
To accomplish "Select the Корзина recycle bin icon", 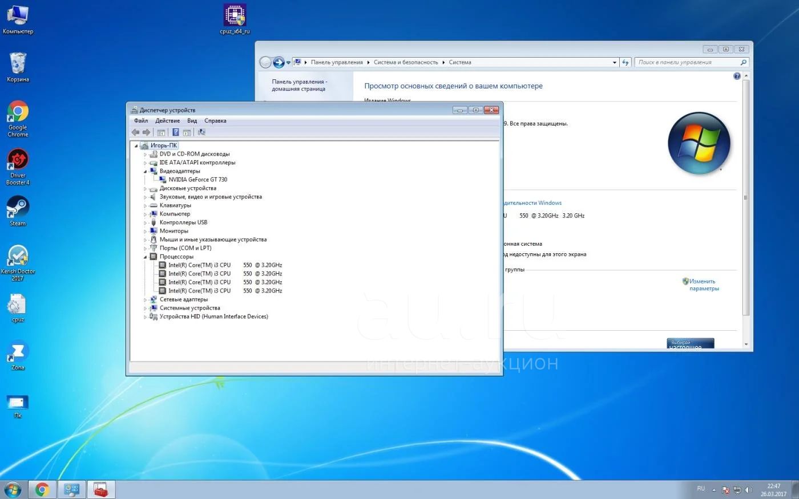I will click(x=18, y=67).
